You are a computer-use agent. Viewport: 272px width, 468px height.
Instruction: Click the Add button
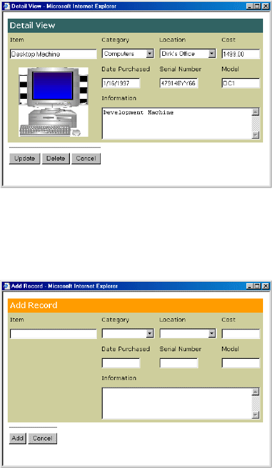coord(17,438)
